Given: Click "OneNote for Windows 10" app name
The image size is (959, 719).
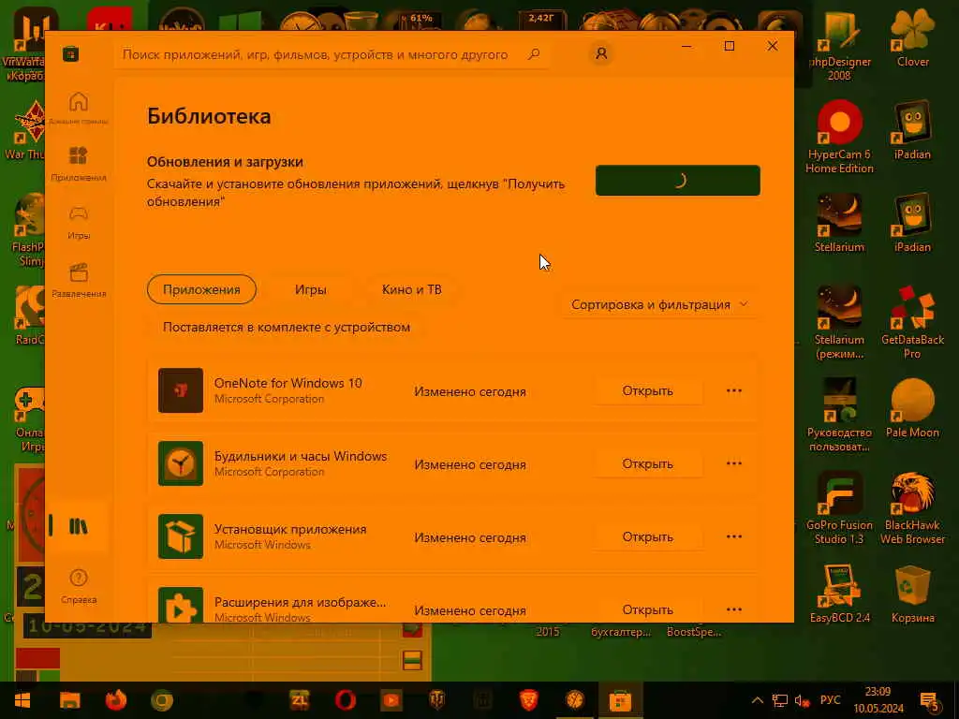Looking at the screenshot, I should click(288, 383).
